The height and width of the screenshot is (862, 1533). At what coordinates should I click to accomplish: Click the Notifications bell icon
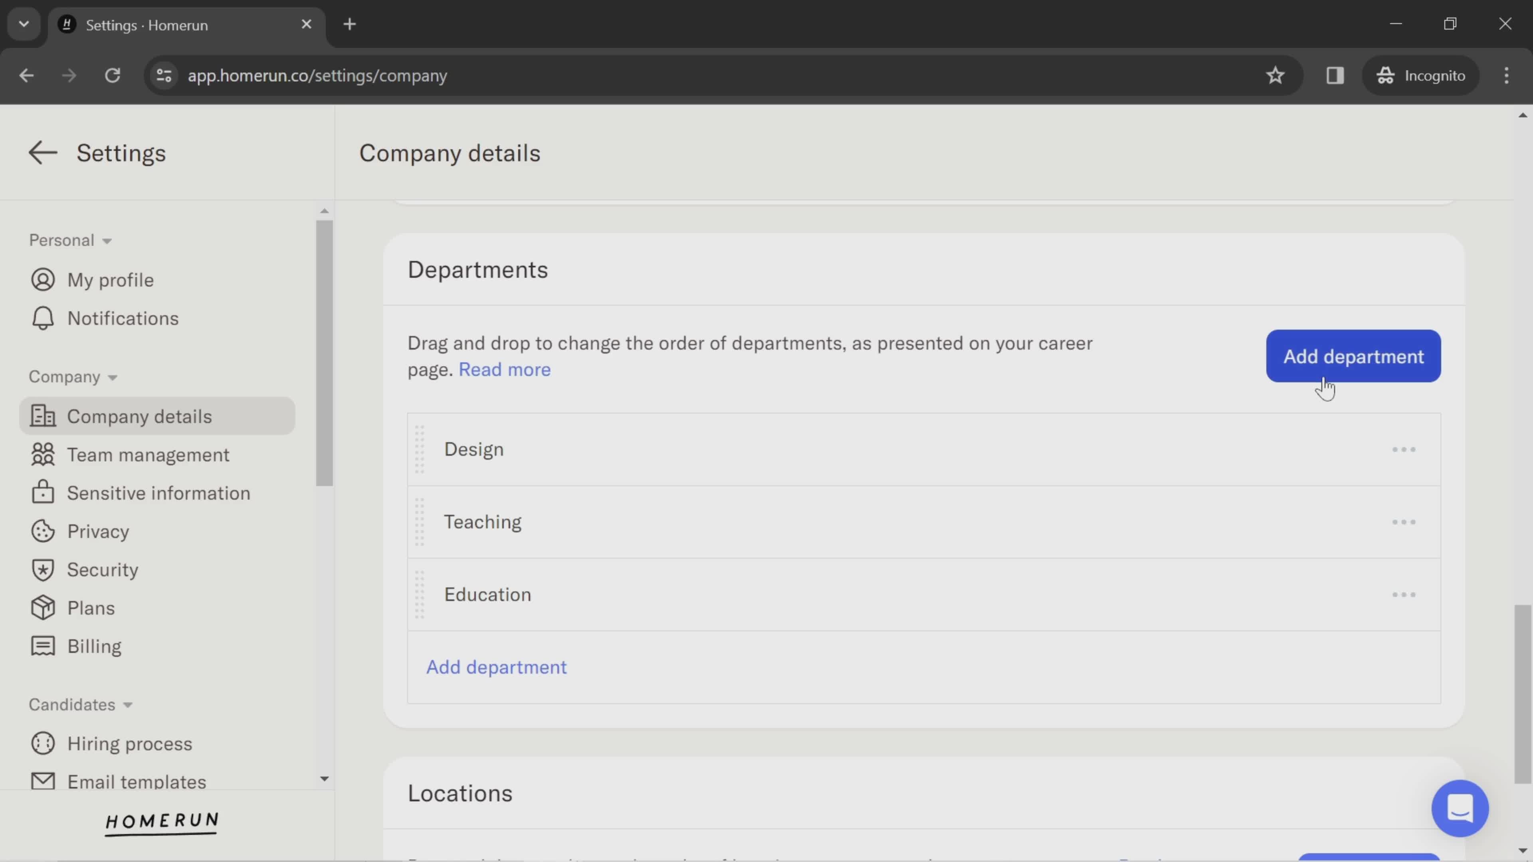tap(43, 318)
